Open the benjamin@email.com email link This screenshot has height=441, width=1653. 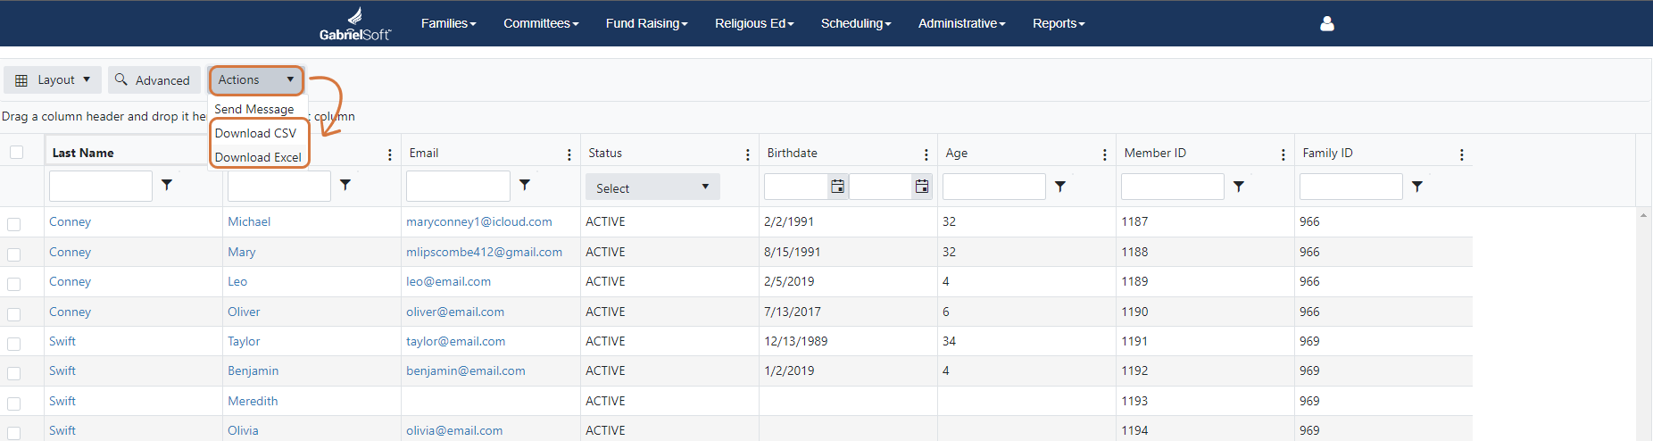[x=466, y=370]
